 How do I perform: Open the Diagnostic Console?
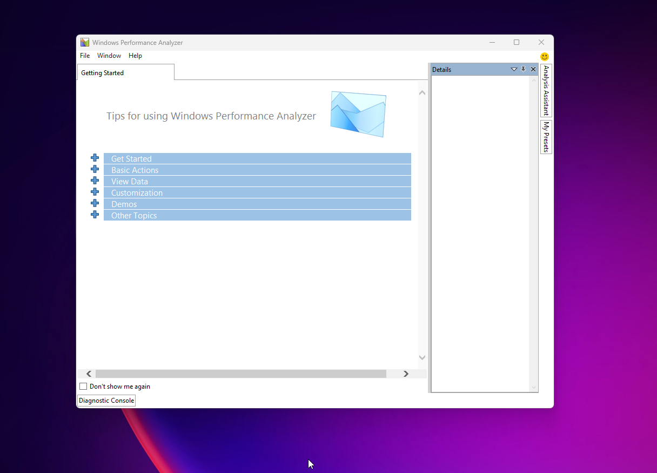point(106,401)
